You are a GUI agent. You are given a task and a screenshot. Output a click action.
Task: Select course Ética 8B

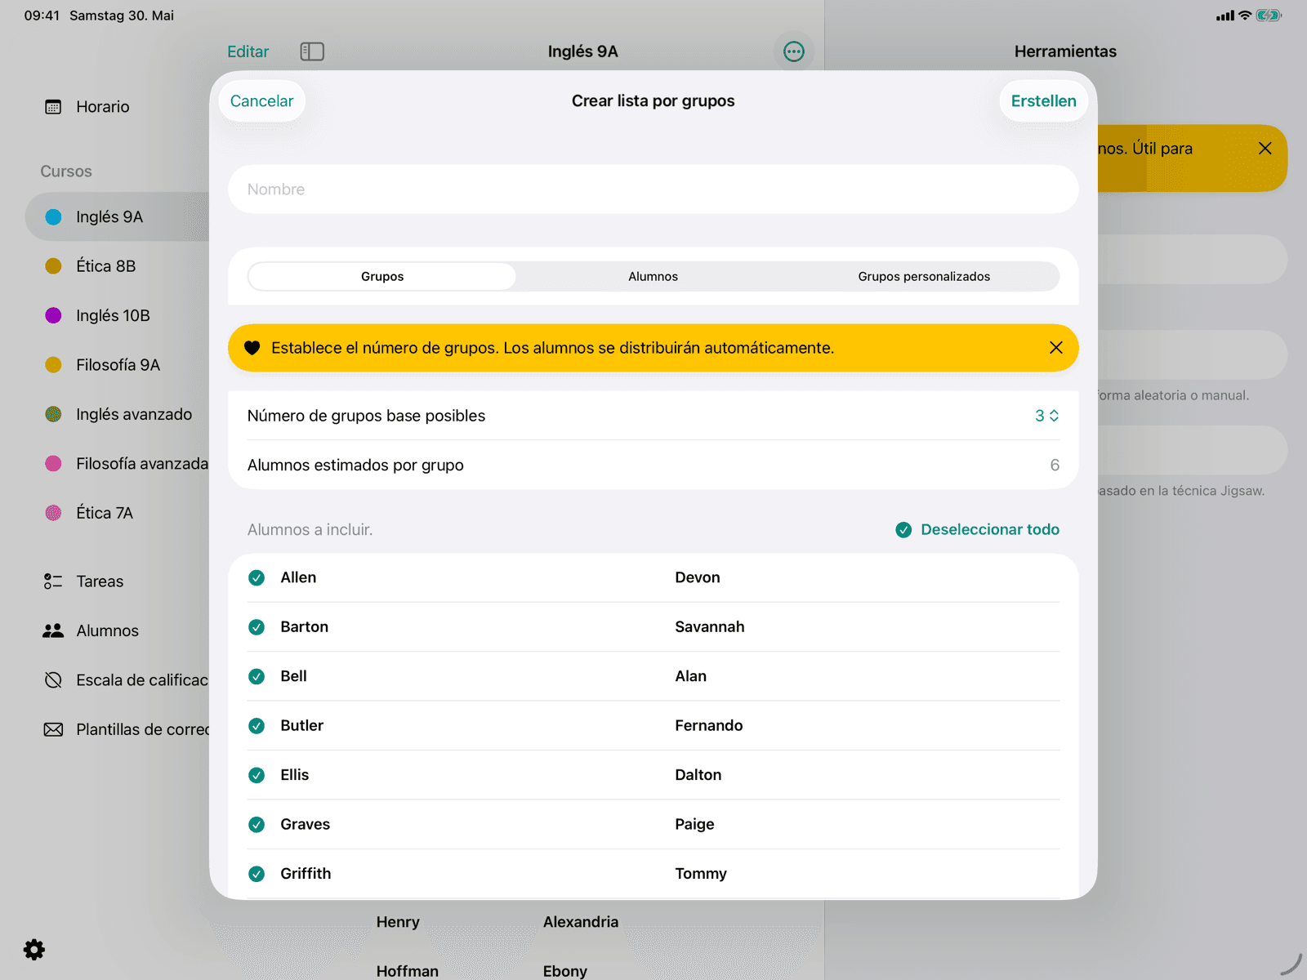tap(117, 266)
